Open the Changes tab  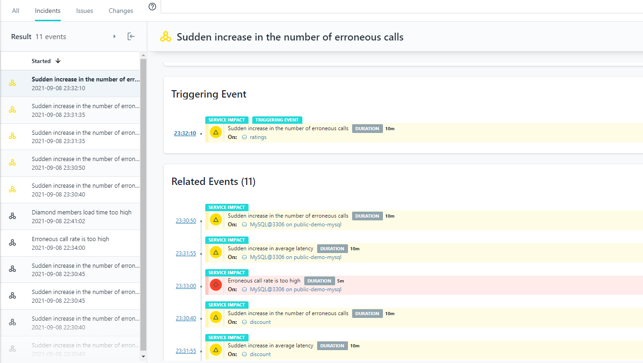click(x=121, y=11)
